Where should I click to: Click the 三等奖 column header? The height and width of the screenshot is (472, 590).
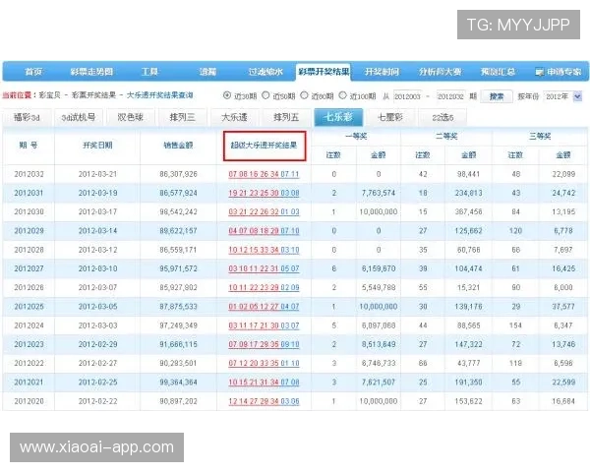[x=540, y=137]
